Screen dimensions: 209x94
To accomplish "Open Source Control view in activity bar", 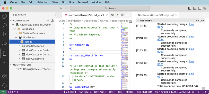I will 5,34.
